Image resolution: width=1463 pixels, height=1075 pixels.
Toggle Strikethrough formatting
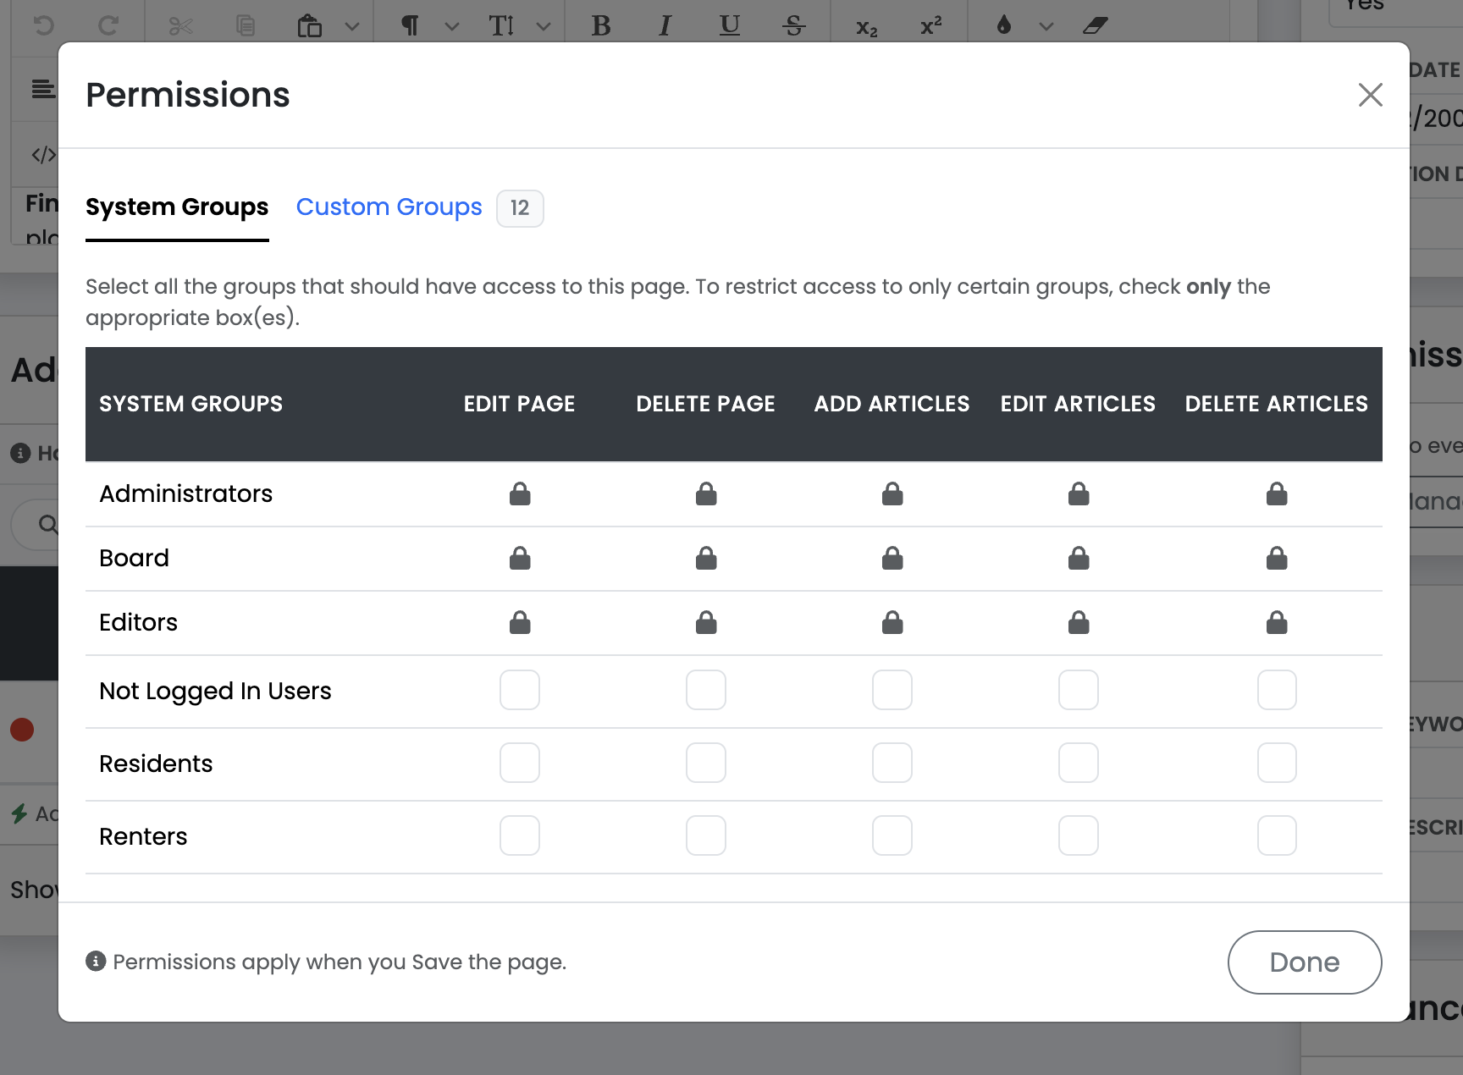[793, 25]
